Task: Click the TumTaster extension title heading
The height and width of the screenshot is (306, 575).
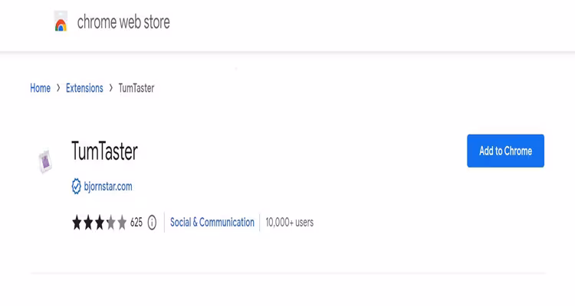Action: point(104,151)
